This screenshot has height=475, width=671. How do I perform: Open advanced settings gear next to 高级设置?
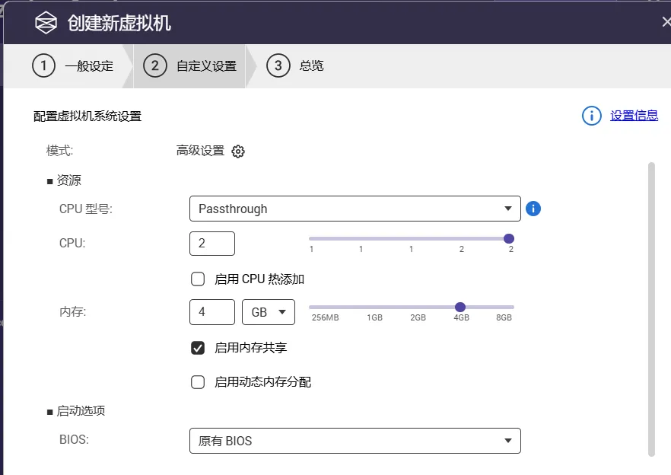(x=238, y=151)
